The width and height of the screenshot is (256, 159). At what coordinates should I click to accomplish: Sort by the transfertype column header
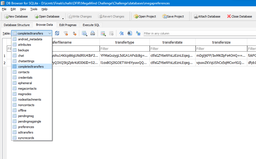pyautogui.click(x=125, y=42)
